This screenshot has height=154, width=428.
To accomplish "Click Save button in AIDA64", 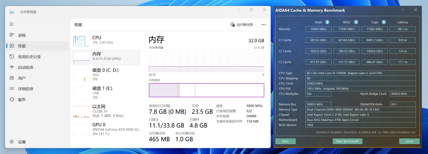I will click(x=286, y=141).
